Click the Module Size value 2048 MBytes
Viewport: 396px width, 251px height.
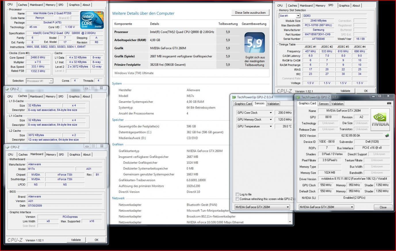318,21
